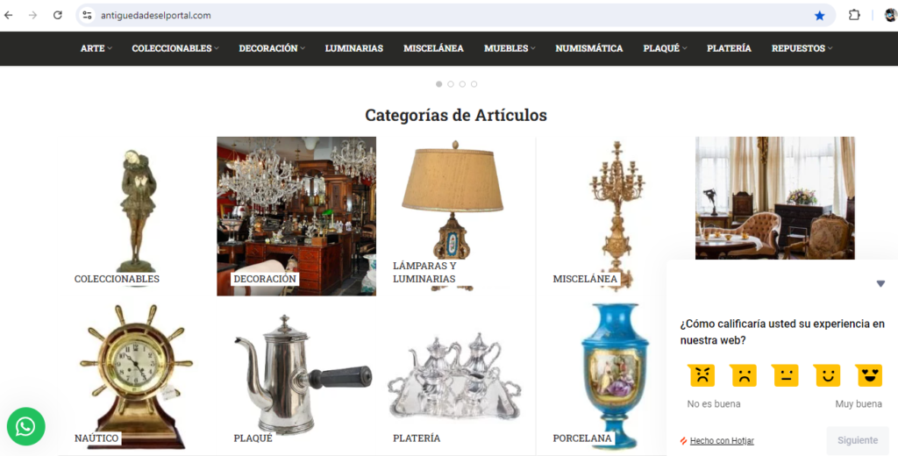Screen dimensions: 898x456
Task: Open the DECORACIÓN category thumbnail
Action: 296,216
